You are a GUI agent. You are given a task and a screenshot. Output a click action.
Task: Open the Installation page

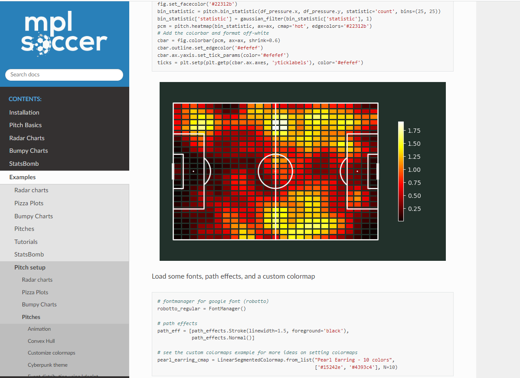pos(24,112)
